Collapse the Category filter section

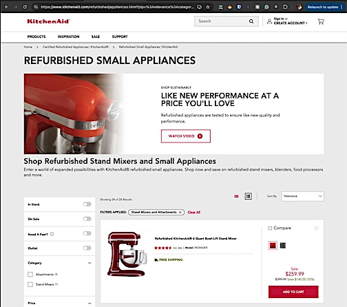[90, 263]
